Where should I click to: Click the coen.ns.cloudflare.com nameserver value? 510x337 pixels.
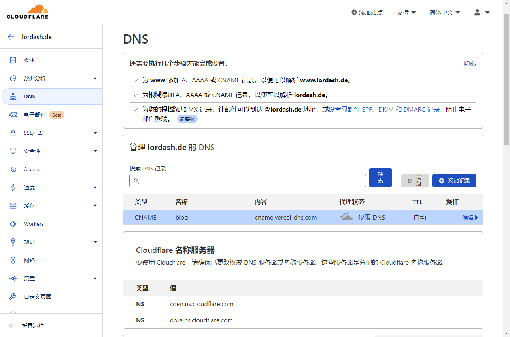click(x=202, y=304)
